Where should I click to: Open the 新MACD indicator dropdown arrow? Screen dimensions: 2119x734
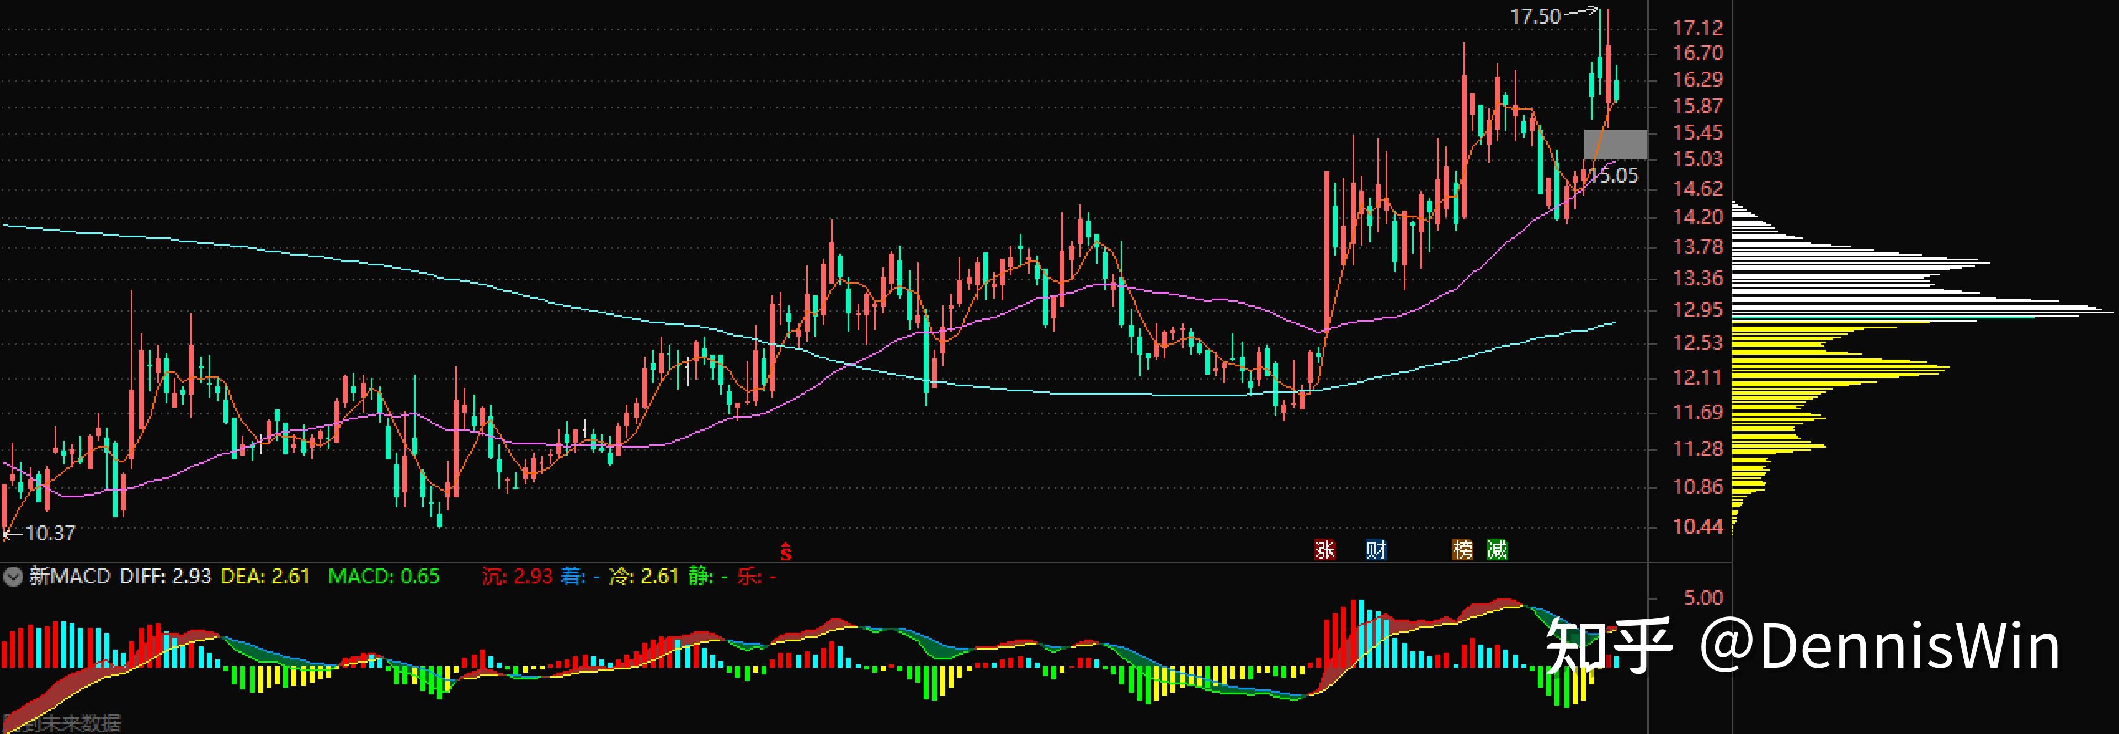[x=12, y=577]
